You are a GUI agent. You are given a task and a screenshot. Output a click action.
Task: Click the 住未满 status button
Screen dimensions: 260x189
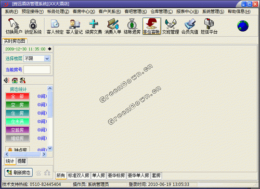(x=18, y=121)
